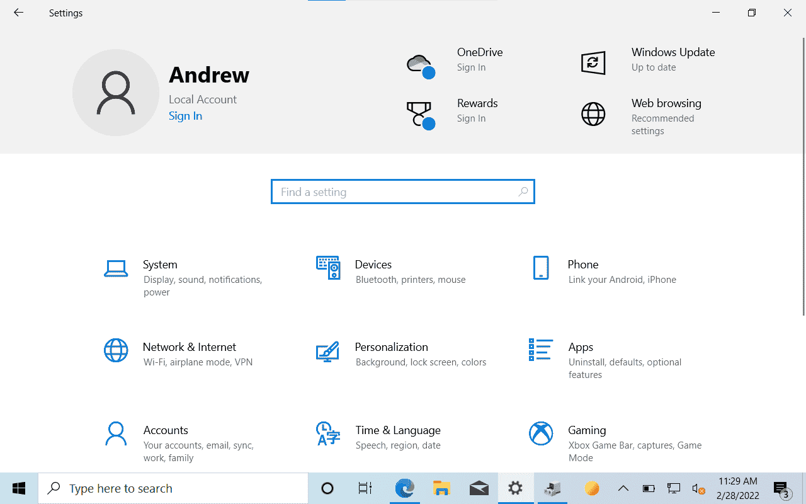Click the Rewards Sign In text

pos(471,118)
